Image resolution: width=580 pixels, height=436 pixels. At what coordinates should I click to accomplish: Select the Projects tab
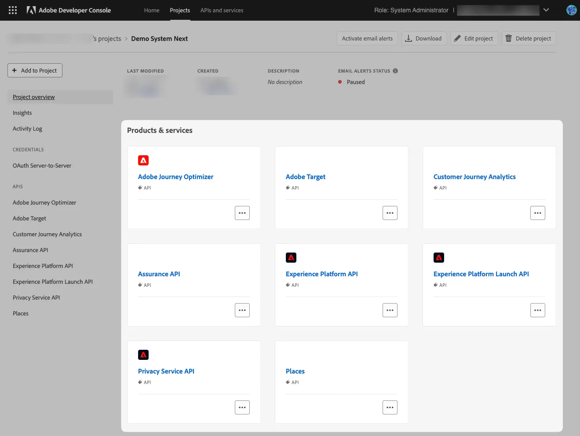[x=180, y=10]
